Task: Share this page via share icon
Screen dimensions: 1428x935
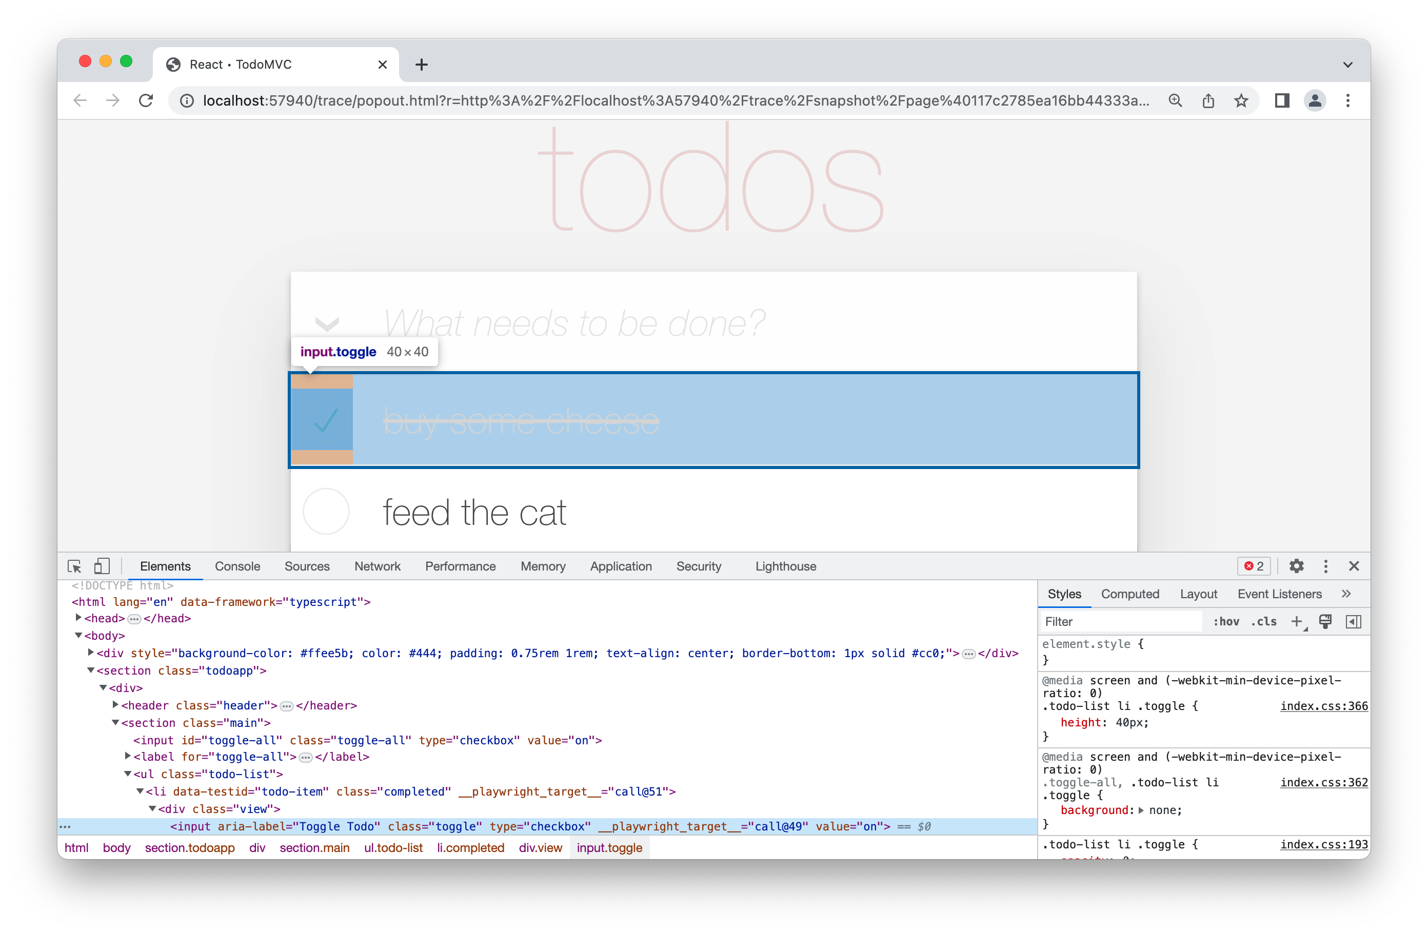Action: tap(1208, 101)
